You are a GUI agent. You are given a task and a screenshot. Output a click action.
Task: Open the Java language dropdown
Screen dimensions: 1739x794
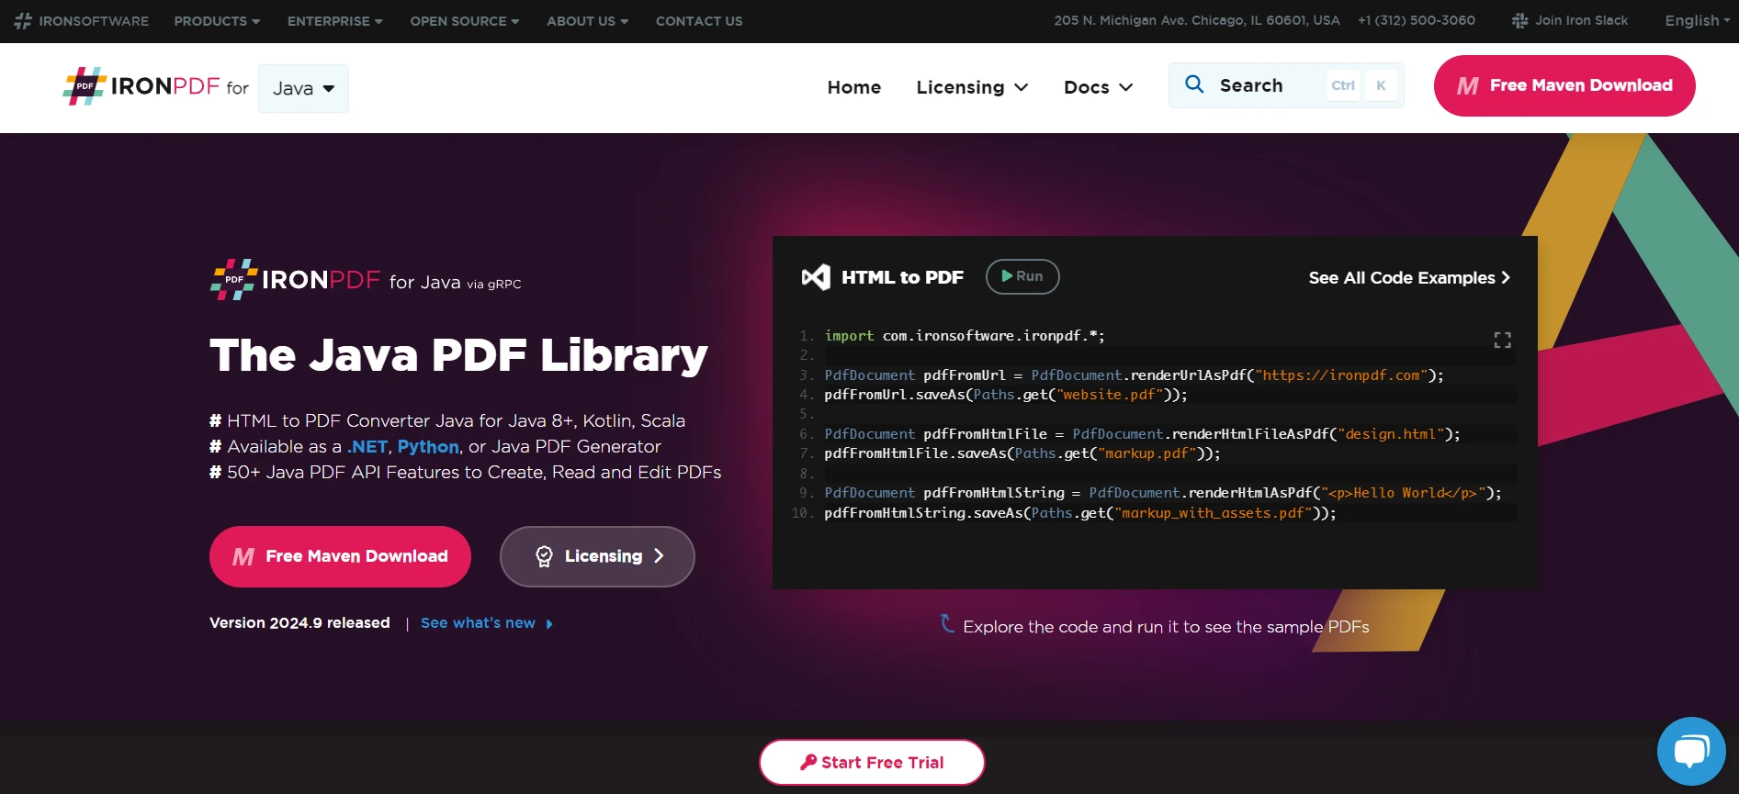coord(303,88)
